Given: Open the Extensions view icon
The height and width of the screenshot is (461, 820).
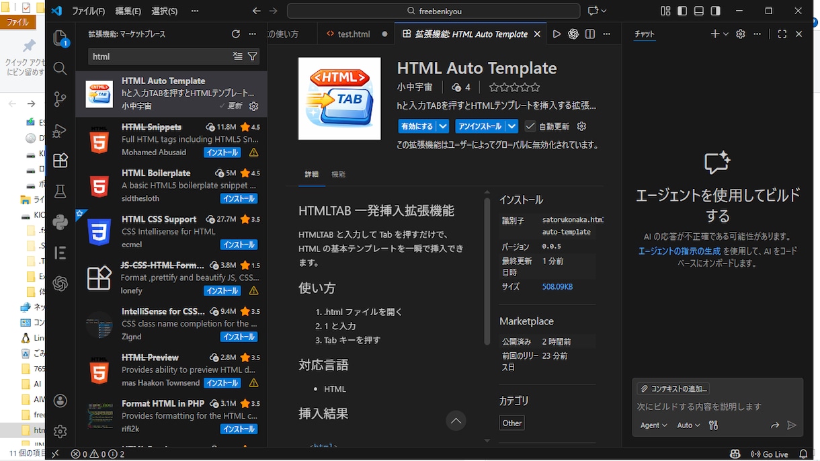Looking at the screenshot, I should [x=60, y=161].
